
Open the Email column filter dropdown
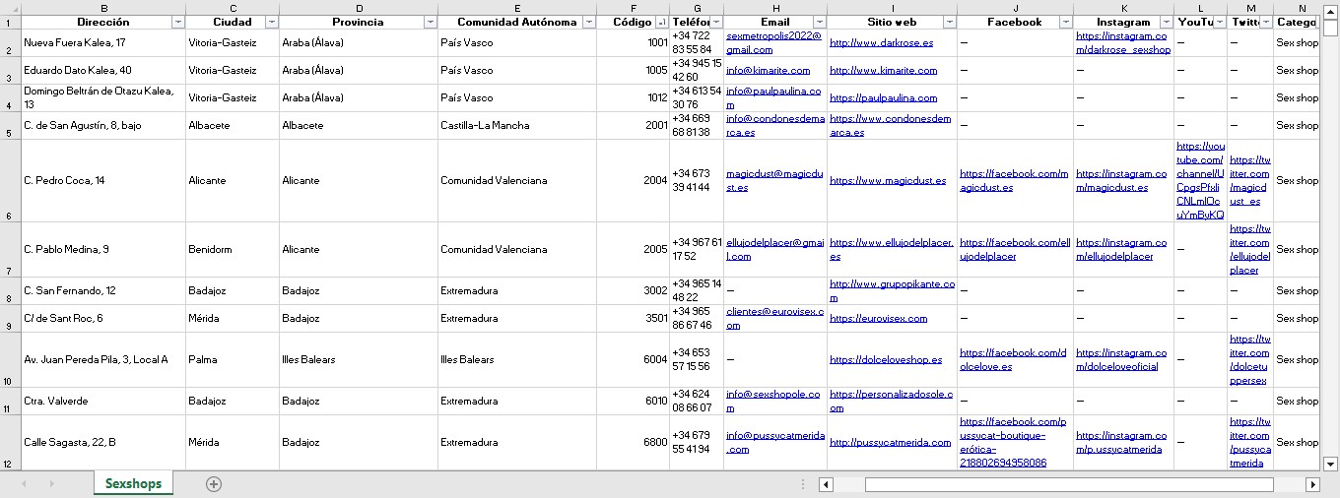click(819, 22)
